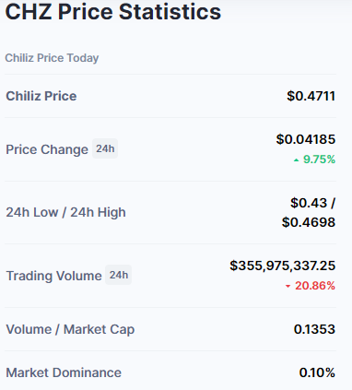Click the green up arrow beside 9.75%

296,160
